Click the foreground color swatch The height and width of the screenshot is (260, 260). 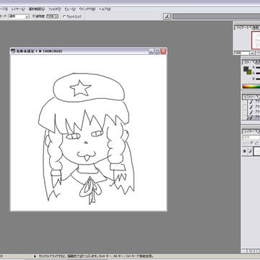pos(246,69)
